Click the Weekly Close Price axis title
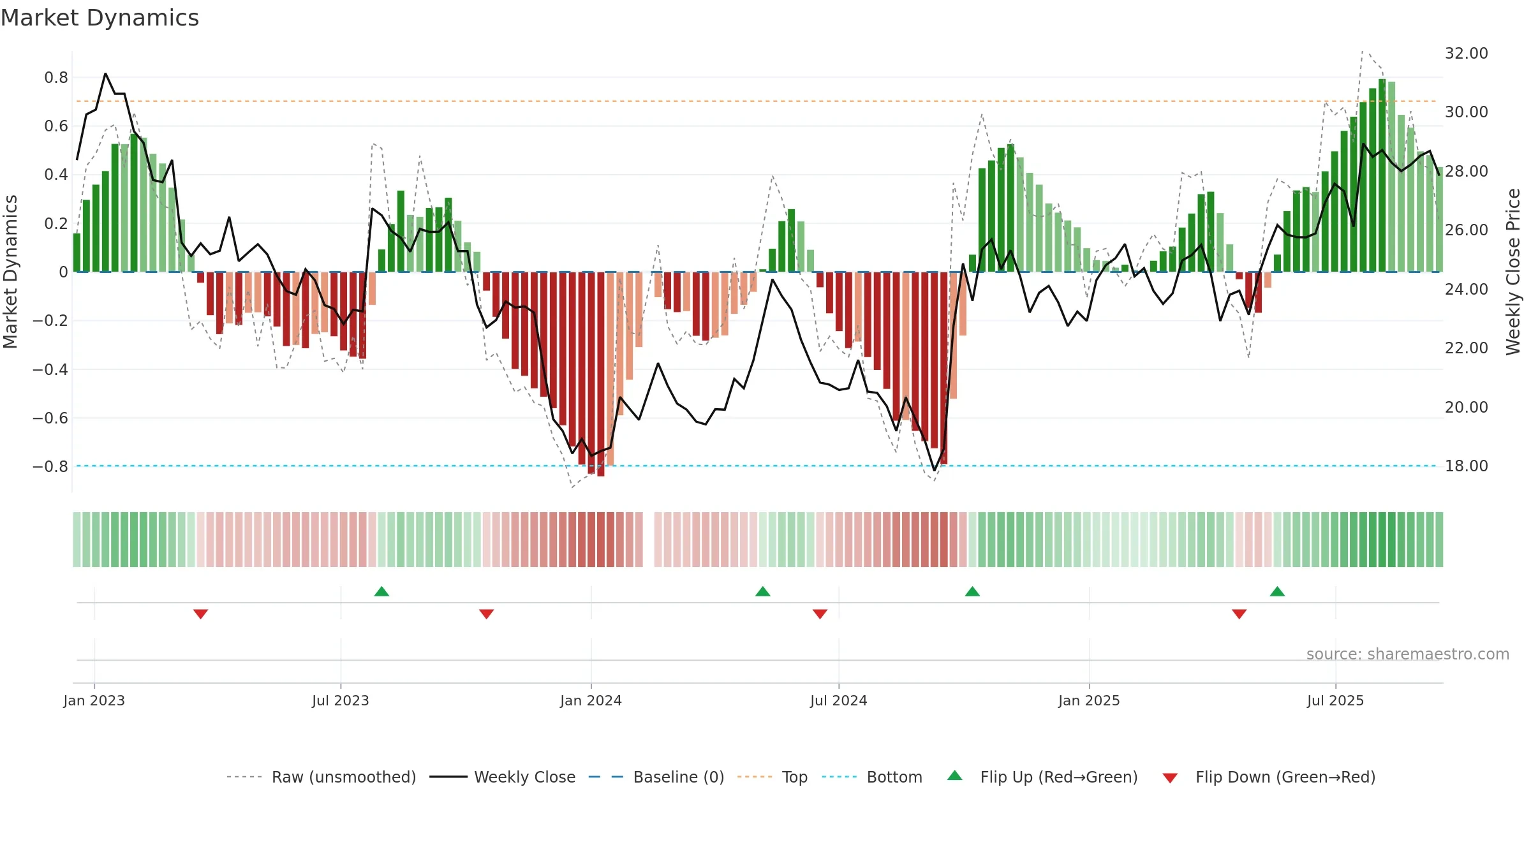Image resolution: width=1531 pixels, height=861 pixels. pos(1514,272)
